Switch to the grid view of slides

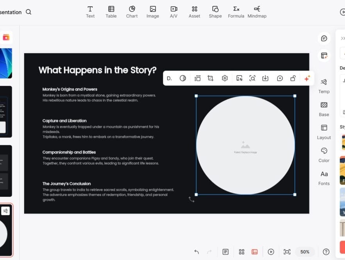click(x=241, y=252)
